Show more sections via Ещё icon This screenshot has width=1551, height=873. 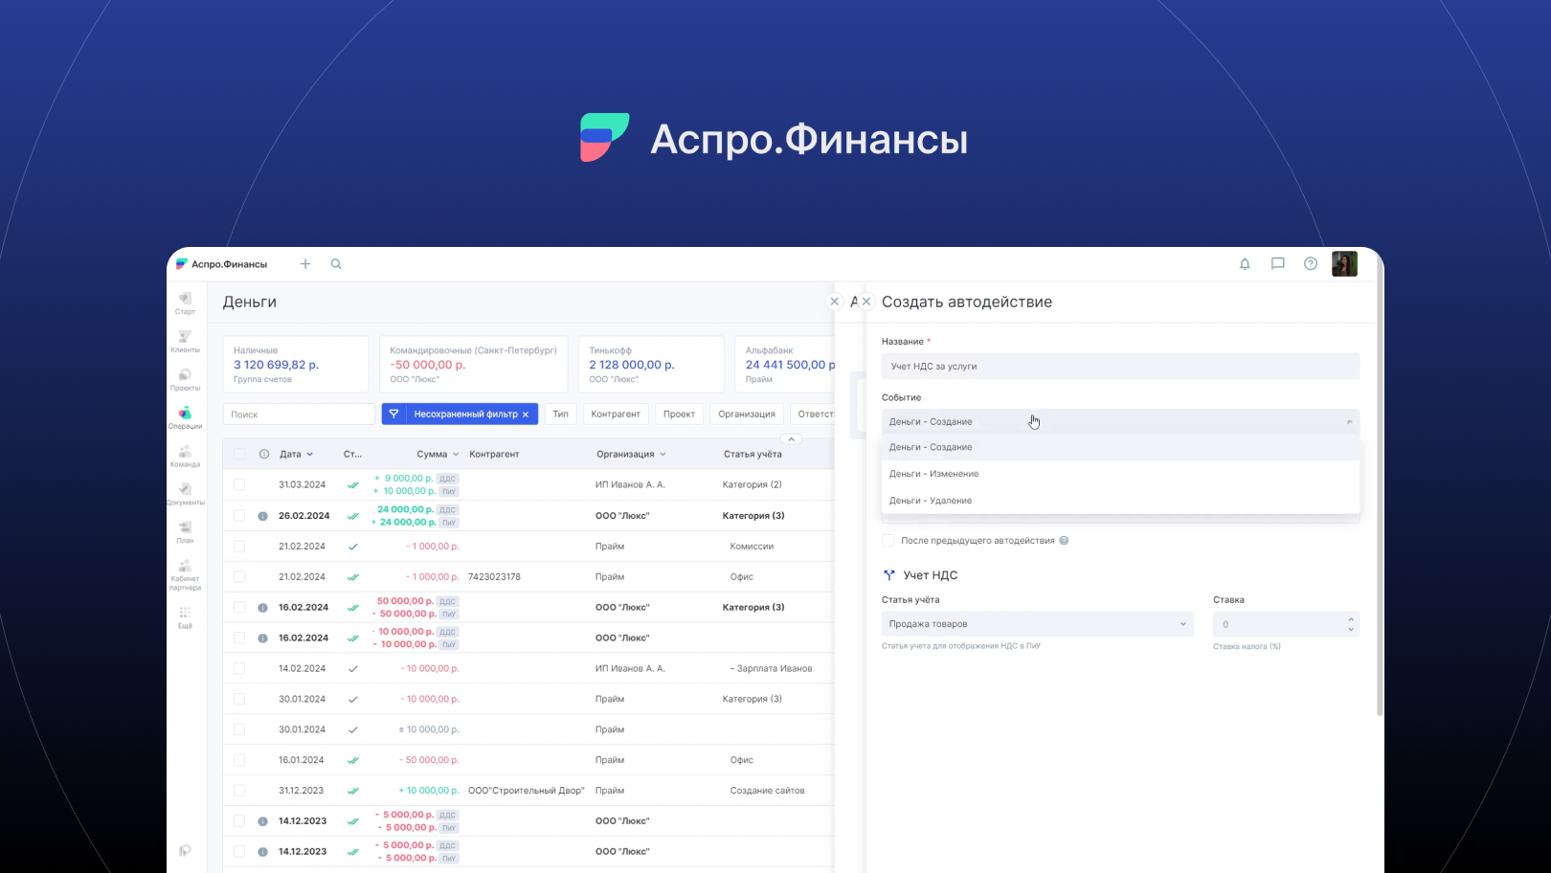tap(185, 617)
